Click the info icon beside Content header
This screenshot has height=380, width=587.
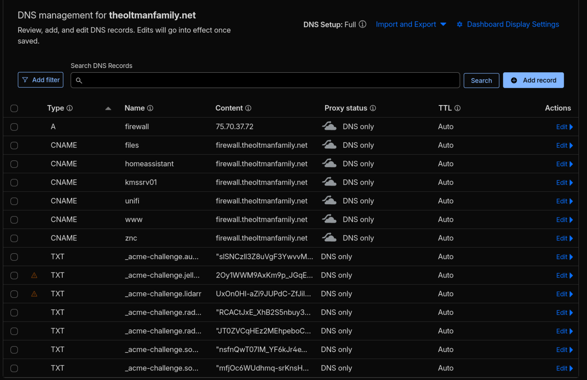[248, 108]
